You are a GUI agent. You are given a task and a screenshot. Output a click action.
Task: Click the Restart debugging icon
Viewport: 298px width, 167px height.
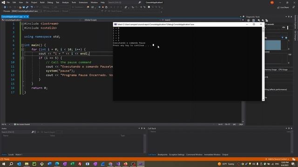[106, 7]
